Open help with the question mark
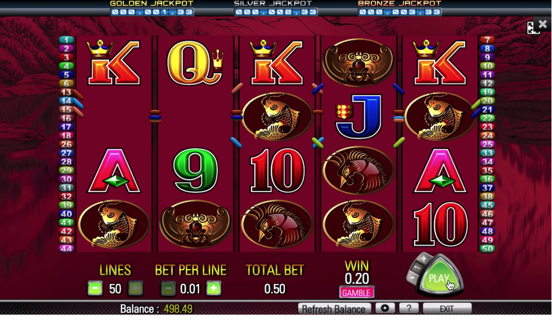Image resolution: width=552 pixels, height=321 pixels. 409,308
